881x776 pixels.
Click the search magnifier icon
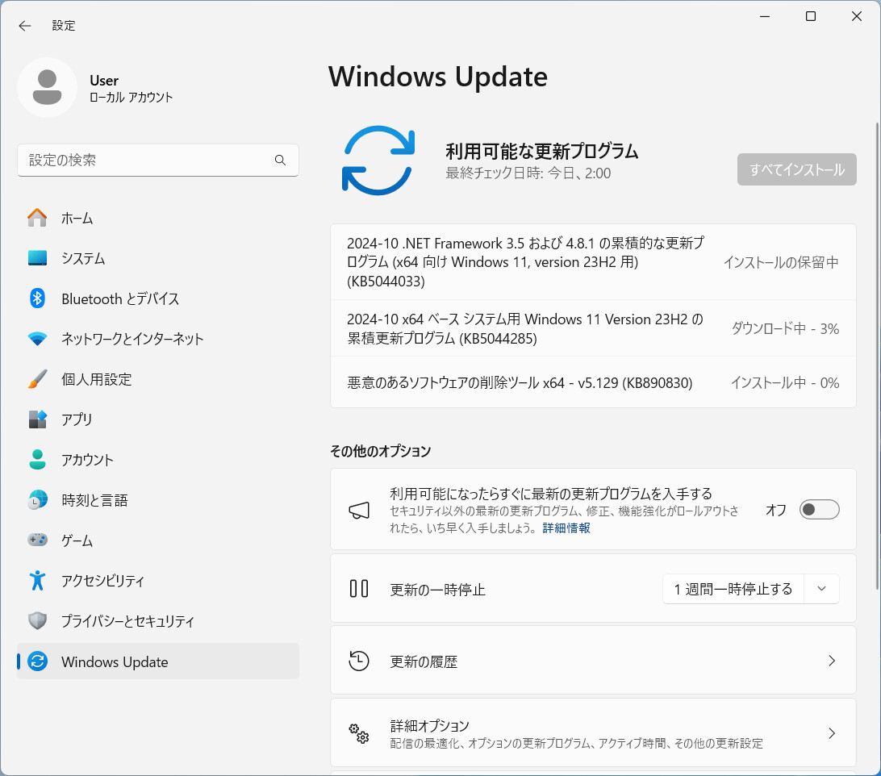tap(280, 161)
